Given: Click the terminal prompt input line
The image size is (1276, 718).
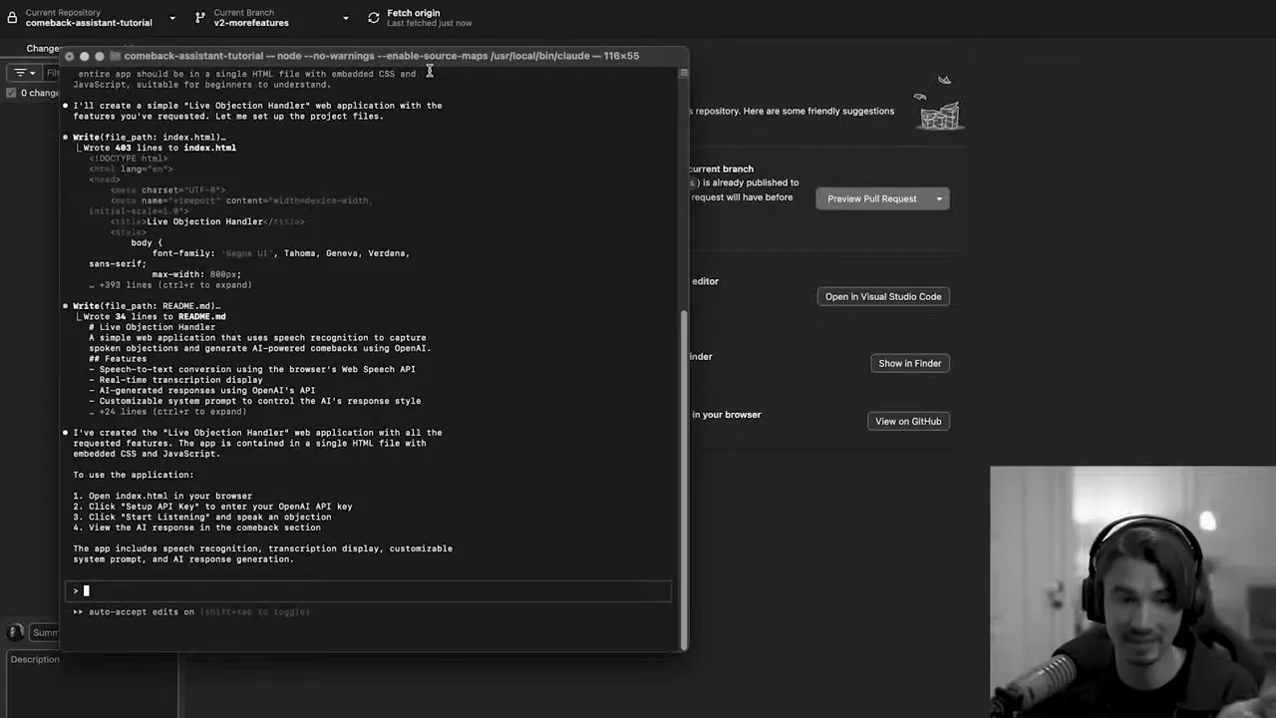Looking at the screenshot, I should click(369, 590).
